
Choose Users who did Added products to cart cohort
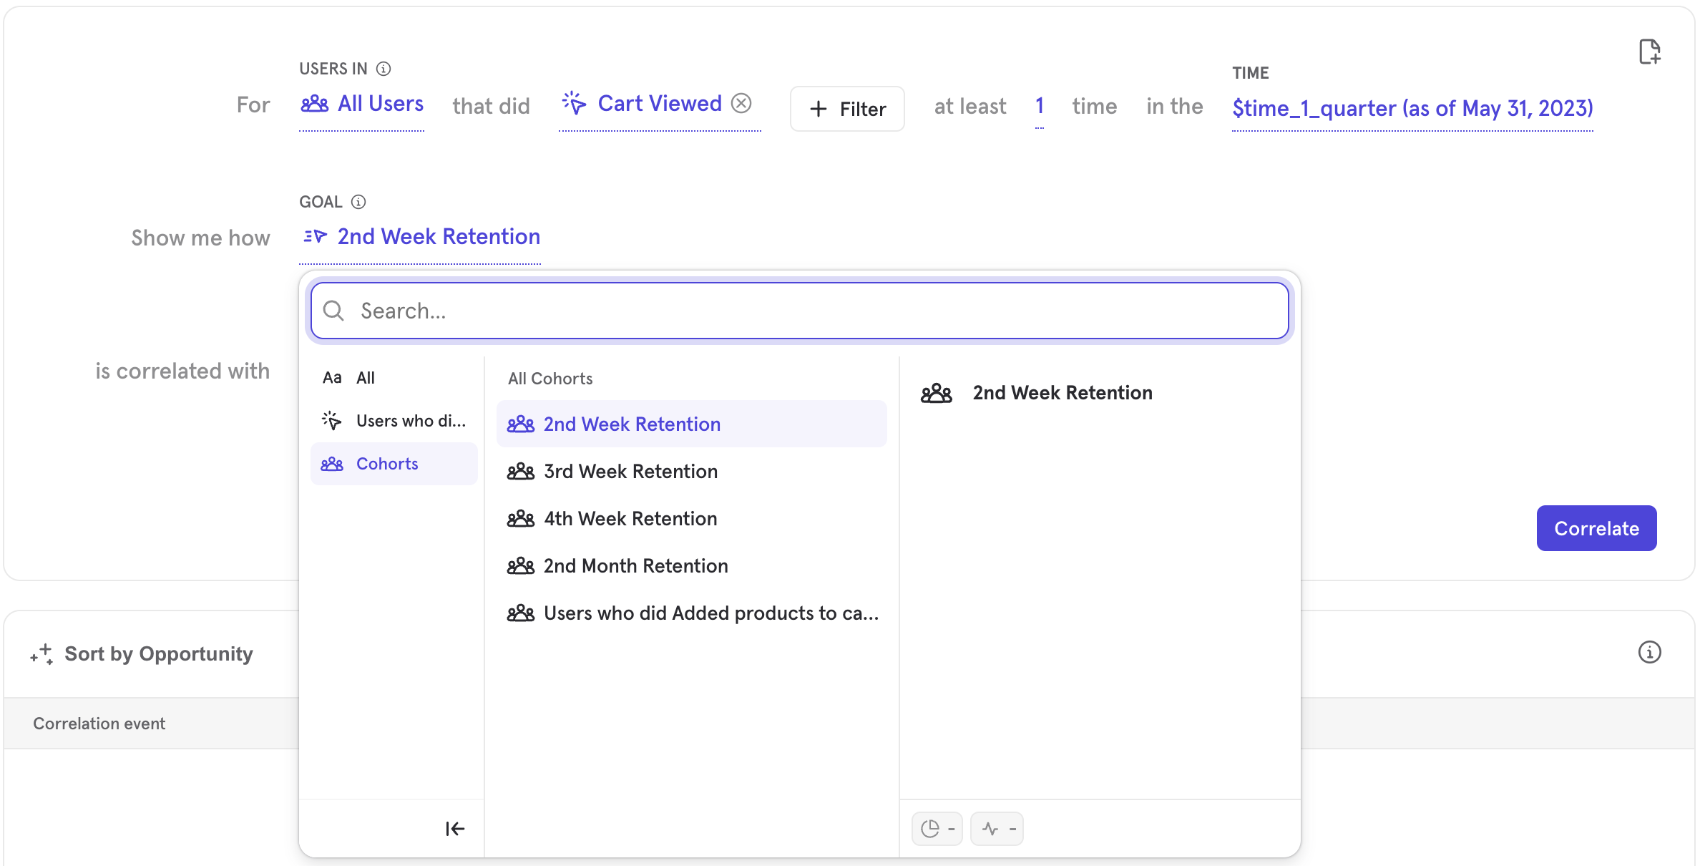click(x=692, y=613)
